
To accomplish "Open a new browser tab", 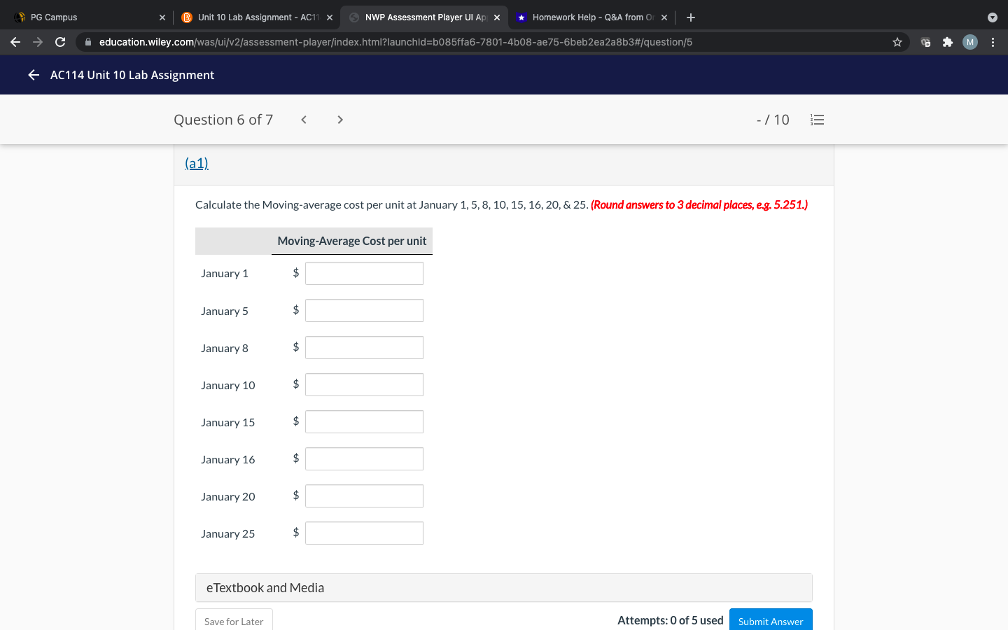I will [691, 17].
